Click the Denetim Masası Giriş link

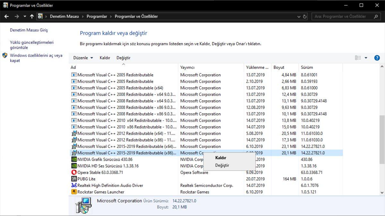pos(29,30)
